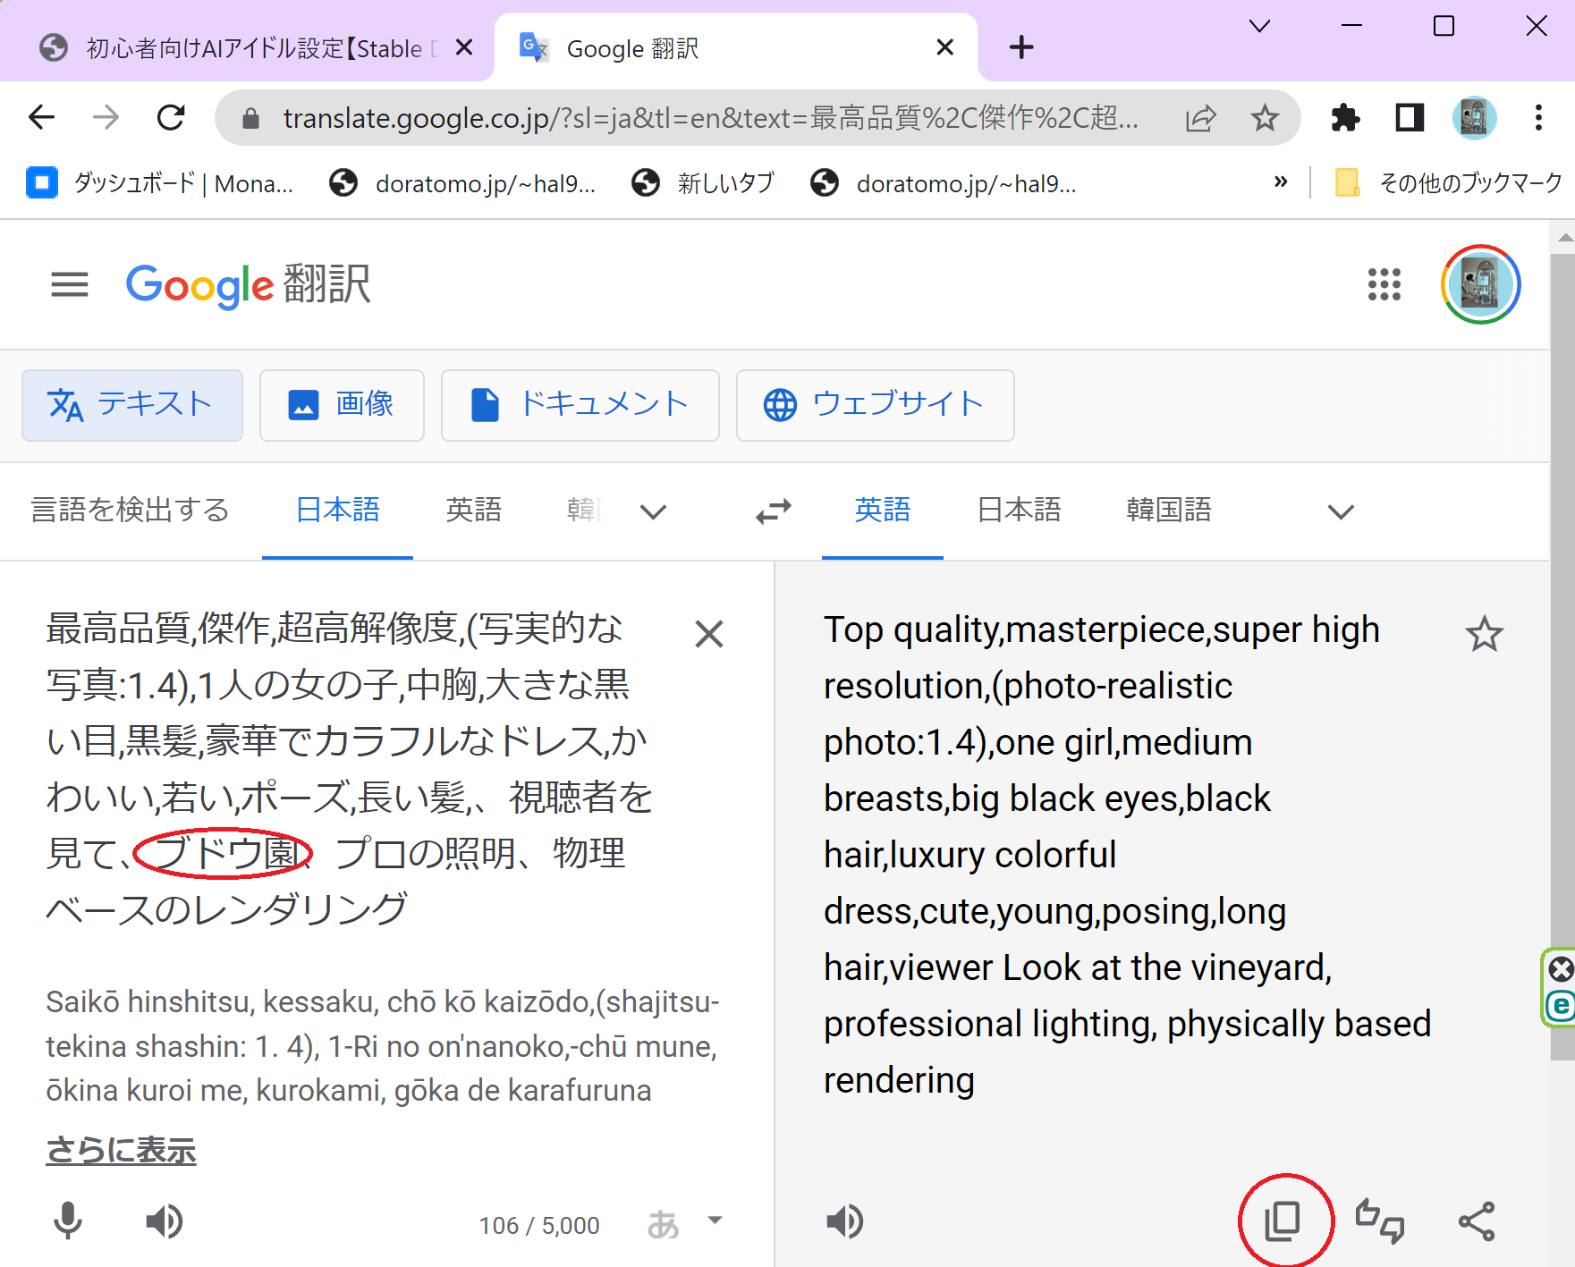Click into the Japanese source text box
The image size is (1575, 1267).
click(351, 769)
